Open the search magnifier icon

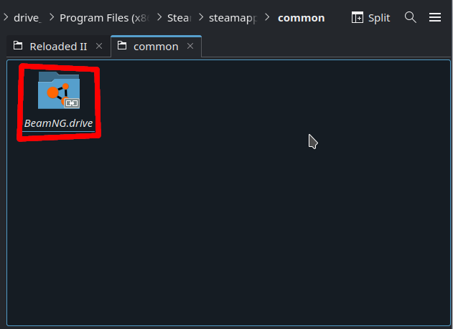click(x=410, y=18)
